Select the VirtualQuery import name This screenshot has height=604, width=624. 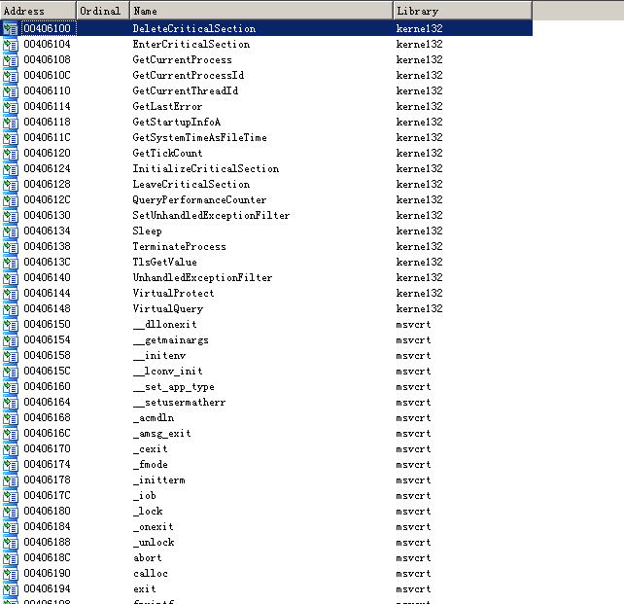coord(168,309)
